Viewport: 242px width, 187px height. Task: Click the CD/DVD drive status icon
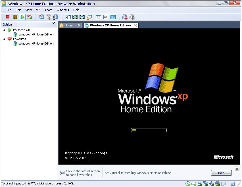pos(188,184)
